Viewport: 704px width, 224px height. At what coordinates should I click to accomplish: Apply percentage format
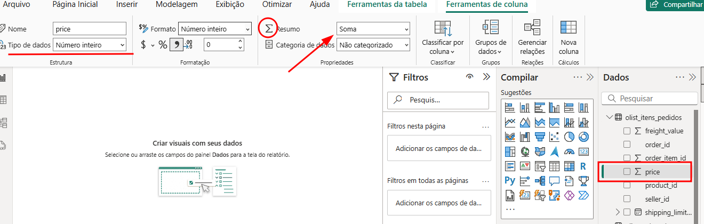click(163, 45)
